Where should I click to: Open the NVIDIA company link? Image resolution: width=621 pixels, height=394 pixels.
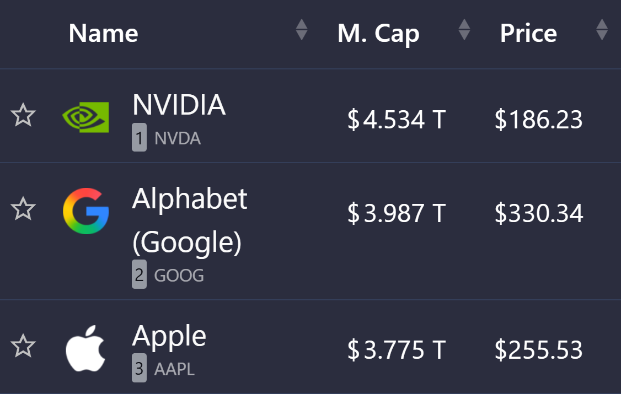[x=179, y=105]
